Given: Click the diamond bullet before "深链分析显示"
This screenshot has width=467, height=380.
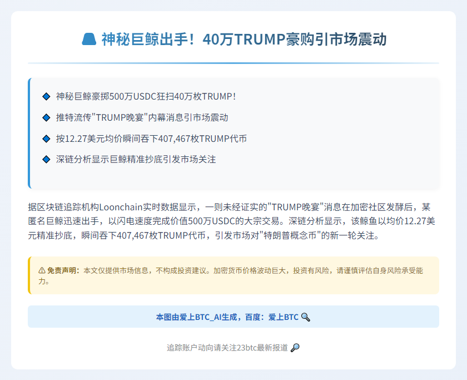Looking at the screenshot, I should point(46,160).
